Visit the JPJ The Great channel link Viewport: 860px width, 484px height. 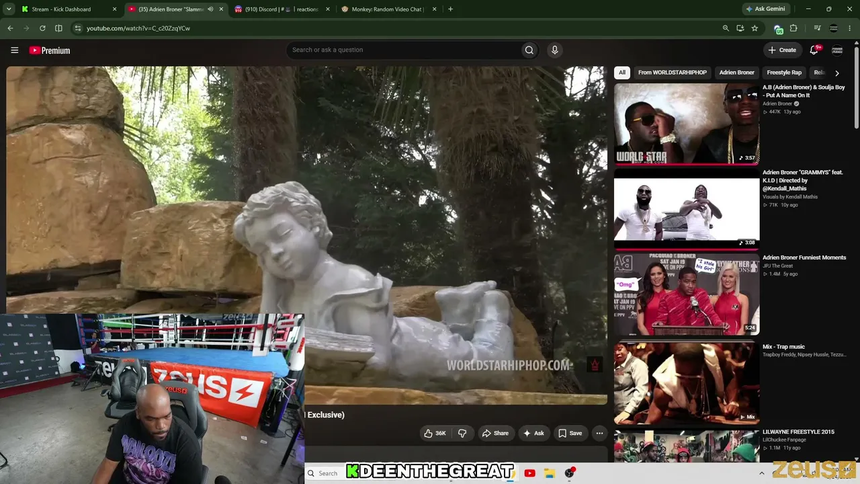777,266
